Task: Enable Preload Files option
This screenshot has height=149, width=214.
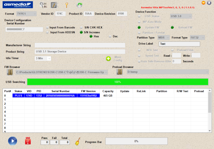Action: click(172, 50)
